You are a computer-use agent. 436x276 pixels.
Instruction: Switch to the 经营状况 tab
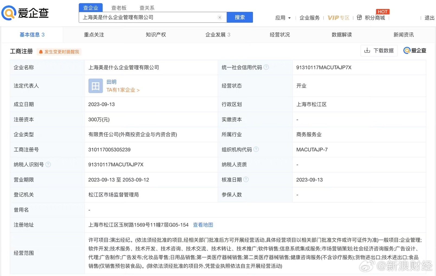[x=280, y=35]
